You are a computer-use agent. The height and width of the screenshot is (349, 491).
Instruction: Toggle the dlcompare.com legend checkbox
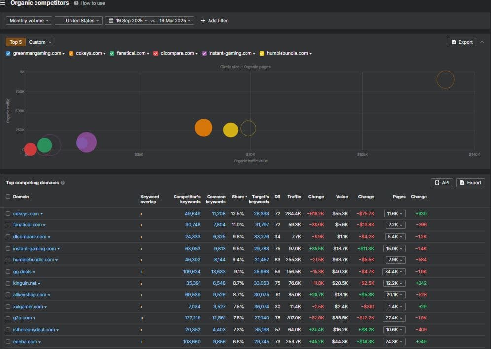pos(156,54)
